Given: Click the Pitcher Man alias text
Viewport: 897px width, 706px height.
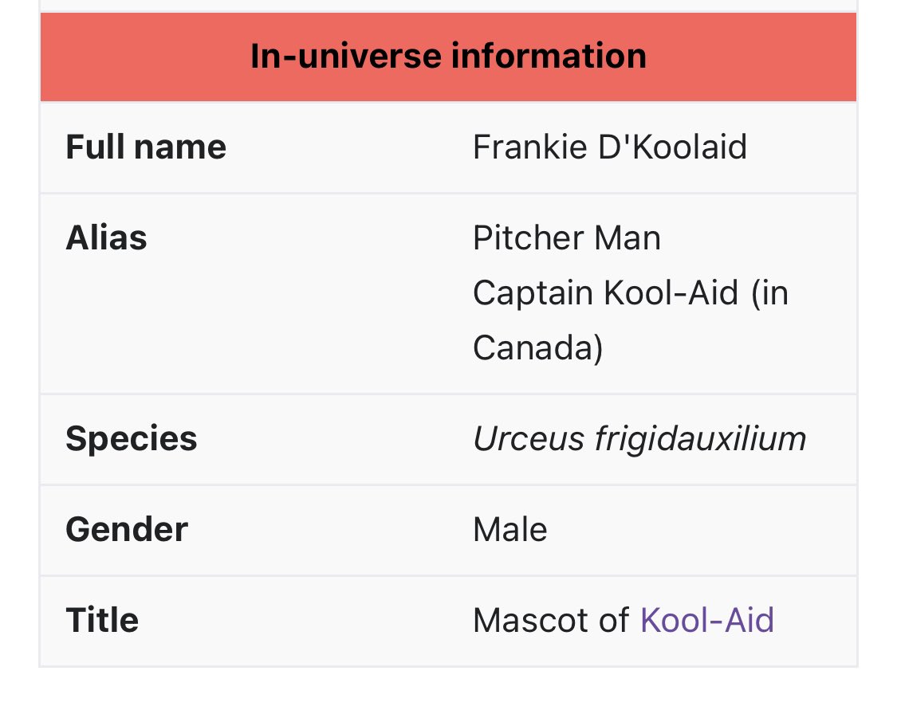Looking at the screenshot, I should 567,237.
